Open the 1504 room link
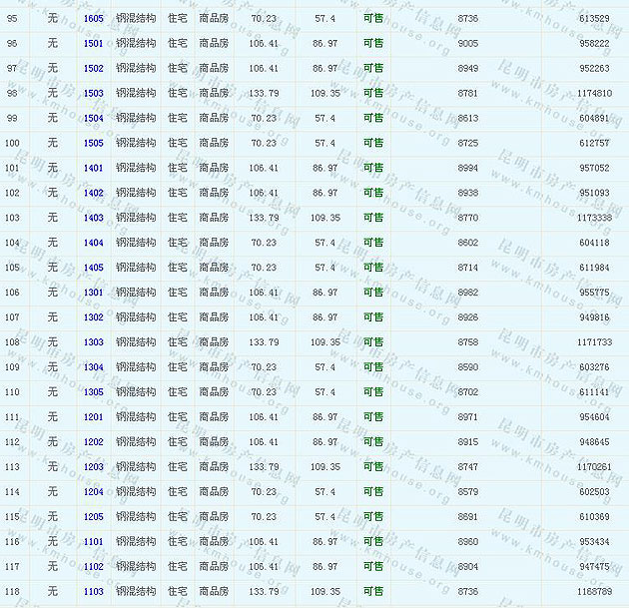This screenshot has height=608, width=629. [93, 118]
